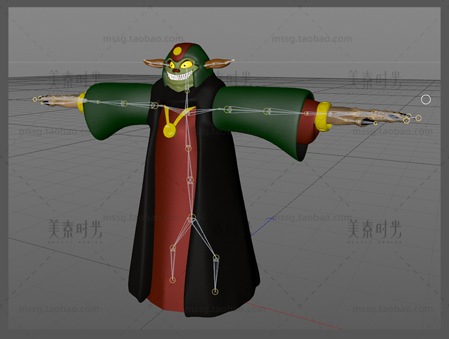This screenshot has width=449, height=339.
Task: Click the ankle joint on the red robe panel
Action: (x=172, y=280)
